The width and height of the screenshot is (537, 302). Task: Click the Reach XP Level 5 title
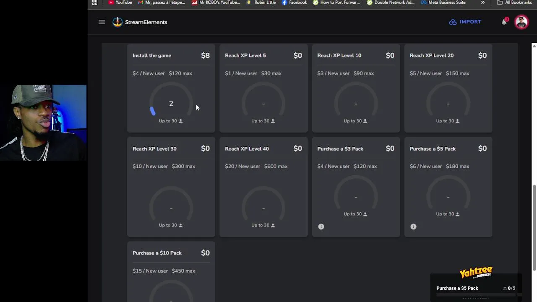pos(245,55)
